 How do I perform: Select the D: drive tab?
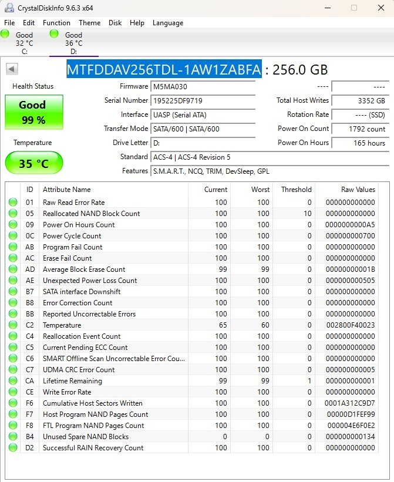(x=74, y=43)
